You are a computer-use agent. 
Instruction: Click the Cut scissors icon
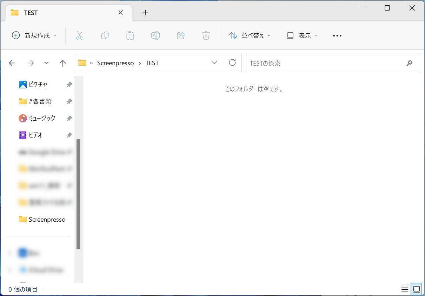pos(80,35)
